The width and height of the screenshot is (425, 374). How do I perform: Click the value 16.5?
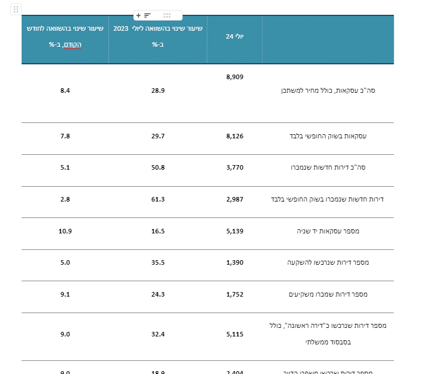(x=158, y=231)
